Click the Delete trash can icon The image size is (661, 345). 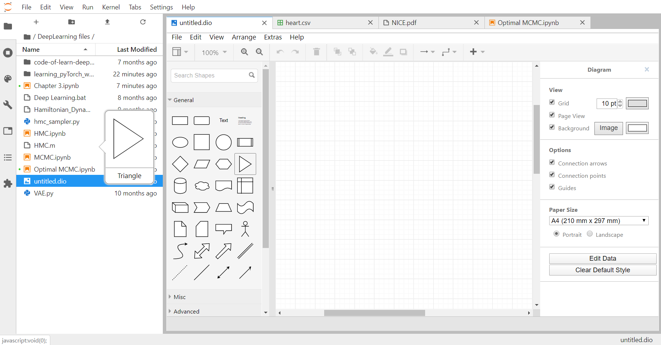tap(316, 52)
